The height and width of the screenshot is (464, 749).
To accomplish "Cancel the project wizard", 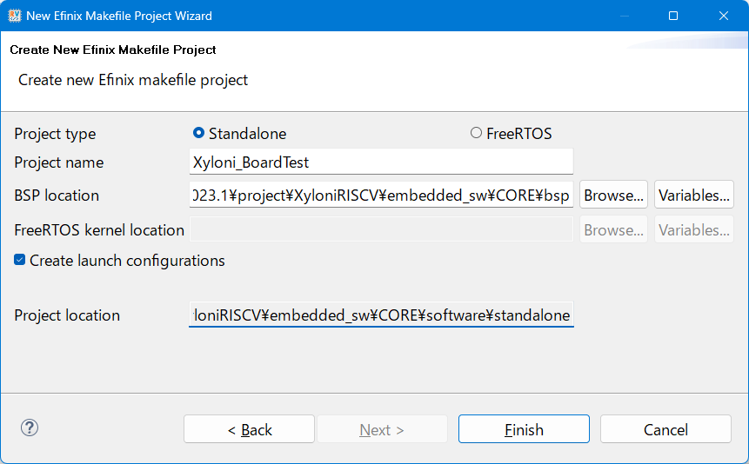I will click(665, 429).
